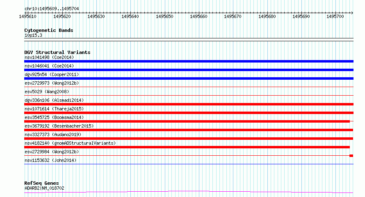Open the ADARB2|NM_018702 gene label

tap(44, 188)
